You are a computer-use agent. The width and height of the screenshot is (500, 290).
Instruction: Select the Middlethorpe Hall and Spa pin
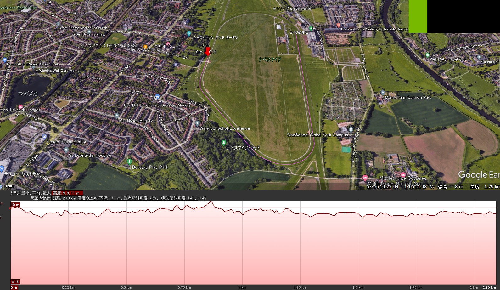[x=365, y=178]
